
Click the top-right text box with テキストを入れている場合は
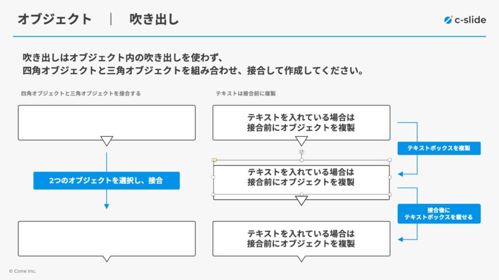coord(301,122)
